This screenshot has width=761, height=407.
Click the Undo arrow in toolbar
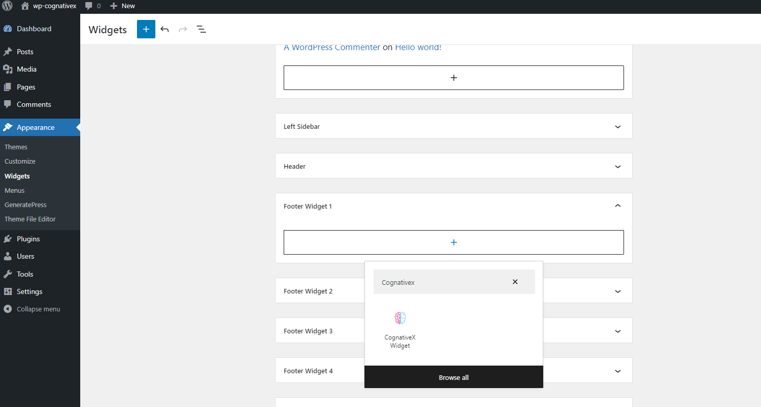[165, 29]
